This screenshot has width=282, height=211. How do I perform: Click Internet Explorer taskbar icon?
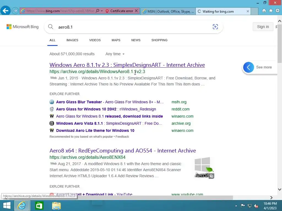22,206
